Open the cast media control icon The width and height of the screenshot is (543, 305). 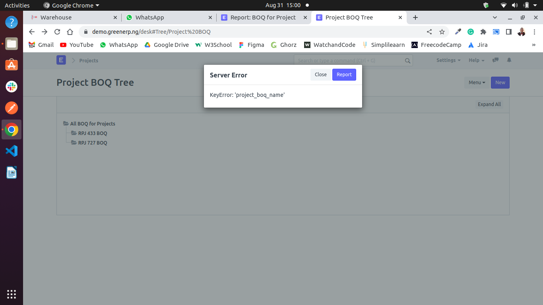click(496, 32)
